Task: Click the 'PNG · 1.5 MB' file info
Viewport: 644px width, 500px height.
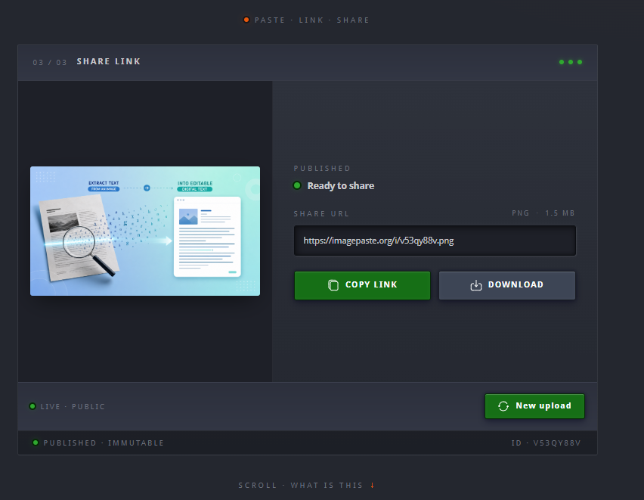Action: tap(543, 213)
